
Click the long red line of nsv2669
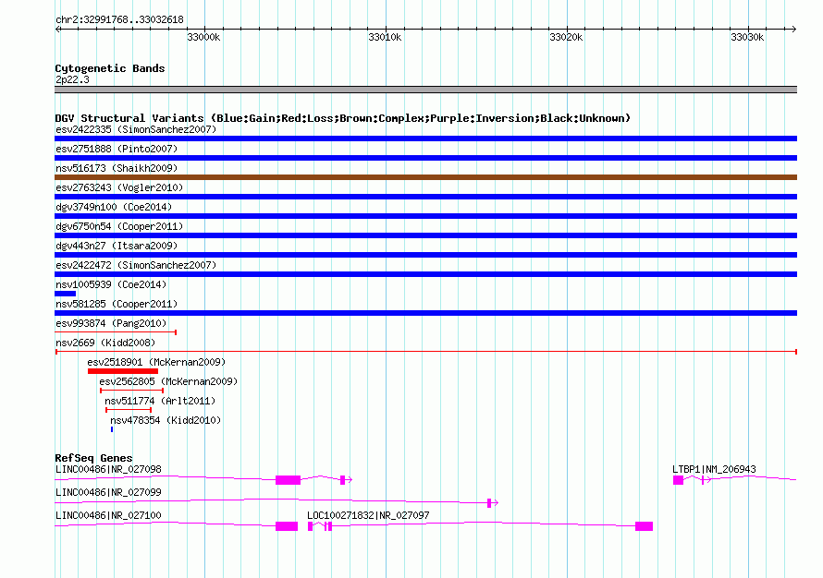pyautogui.click(x=426, y=352)
